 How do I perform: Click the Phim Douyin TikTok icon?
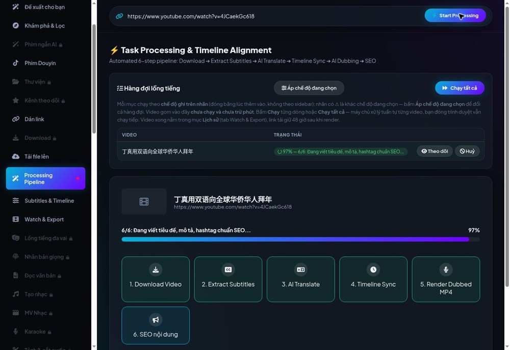16,63
